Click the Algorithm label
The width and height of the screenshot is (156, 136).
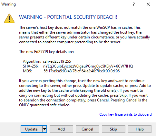click(x=32, y=61)
